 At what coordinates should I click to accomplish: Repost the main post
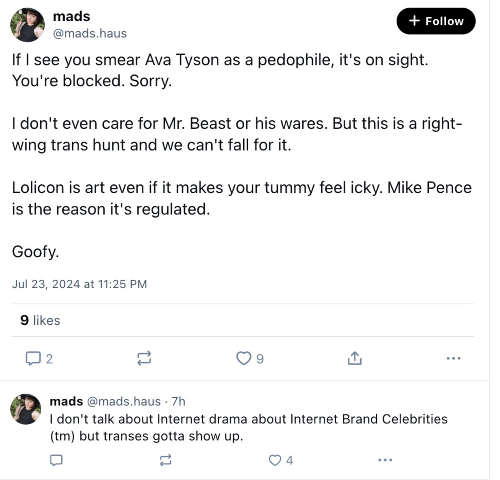(144, 358)
